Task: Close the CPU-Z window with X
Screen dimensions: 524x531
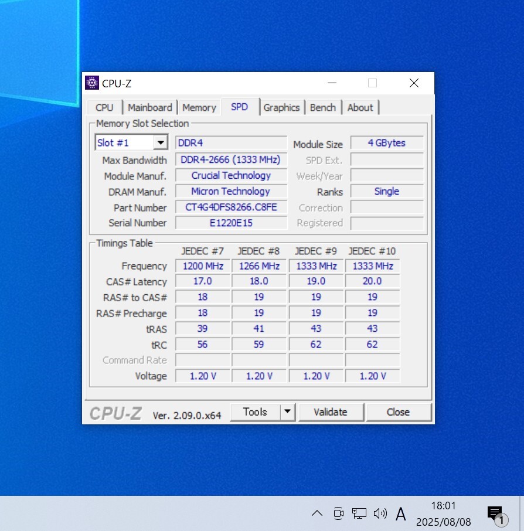Action: tap(414, 83)
